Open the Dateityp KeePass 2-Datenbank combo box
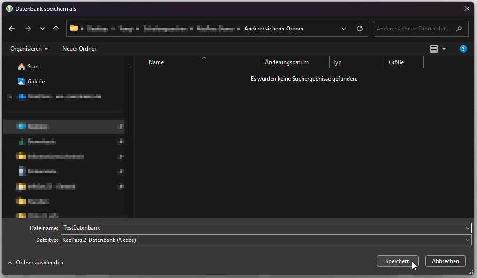Screen dimensions: 477x278 click(x=266, y=240)
